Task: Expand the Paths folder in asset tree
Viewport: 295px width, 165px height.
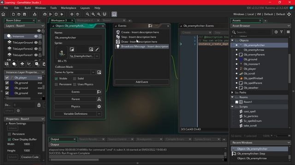Action: [x=232, y=93]
